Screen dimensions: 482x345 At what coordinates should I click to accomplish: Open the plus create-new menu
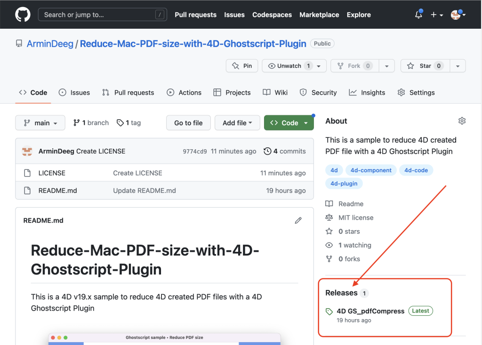pos(437,15)
